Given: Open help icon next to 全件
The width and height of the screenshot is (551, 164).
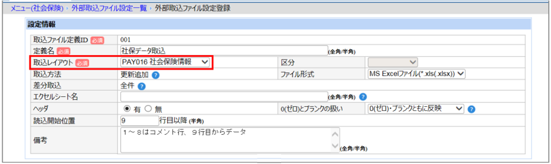Looking at the screenshot, I should point(141,86).
